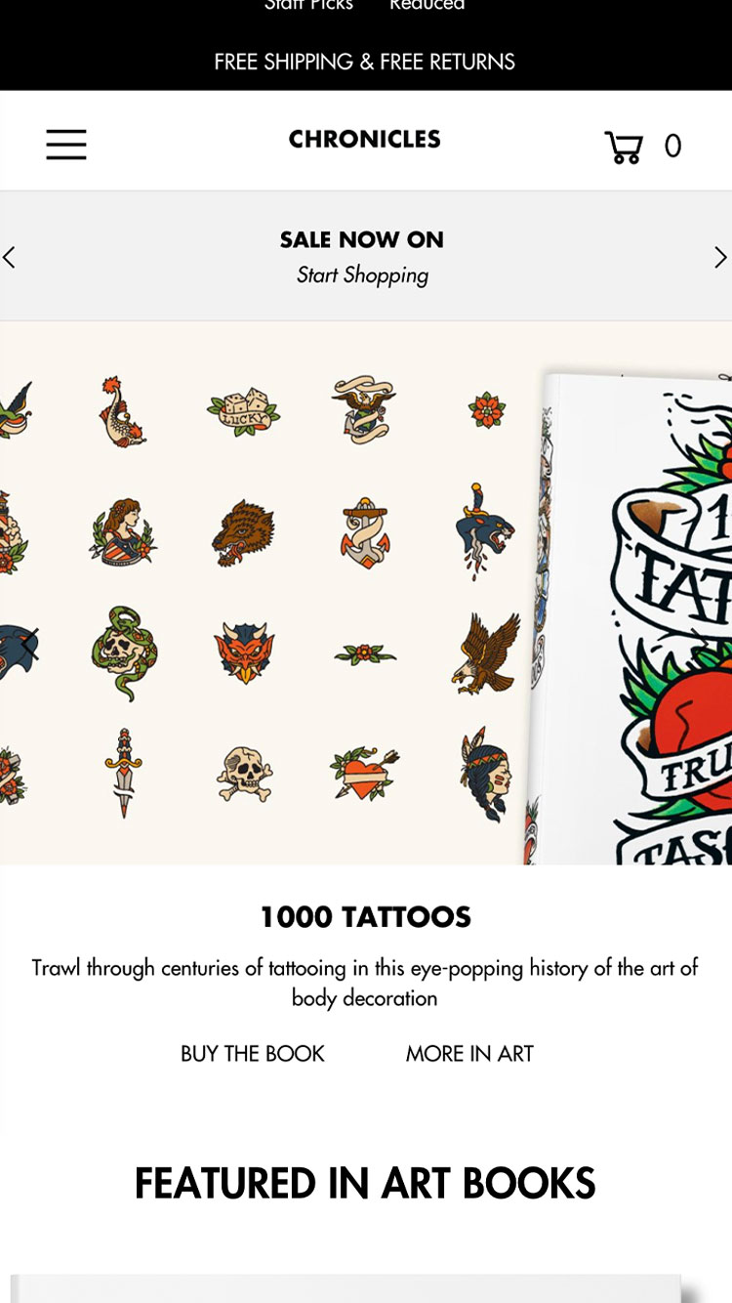Viewport: 732px width, 1303px height.
Task: Click the Free Shipping & Free Returns banner
Action: [365, 62]
